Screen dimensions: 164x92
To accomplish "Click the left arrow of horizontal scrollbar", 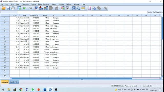I will [11, 78].
